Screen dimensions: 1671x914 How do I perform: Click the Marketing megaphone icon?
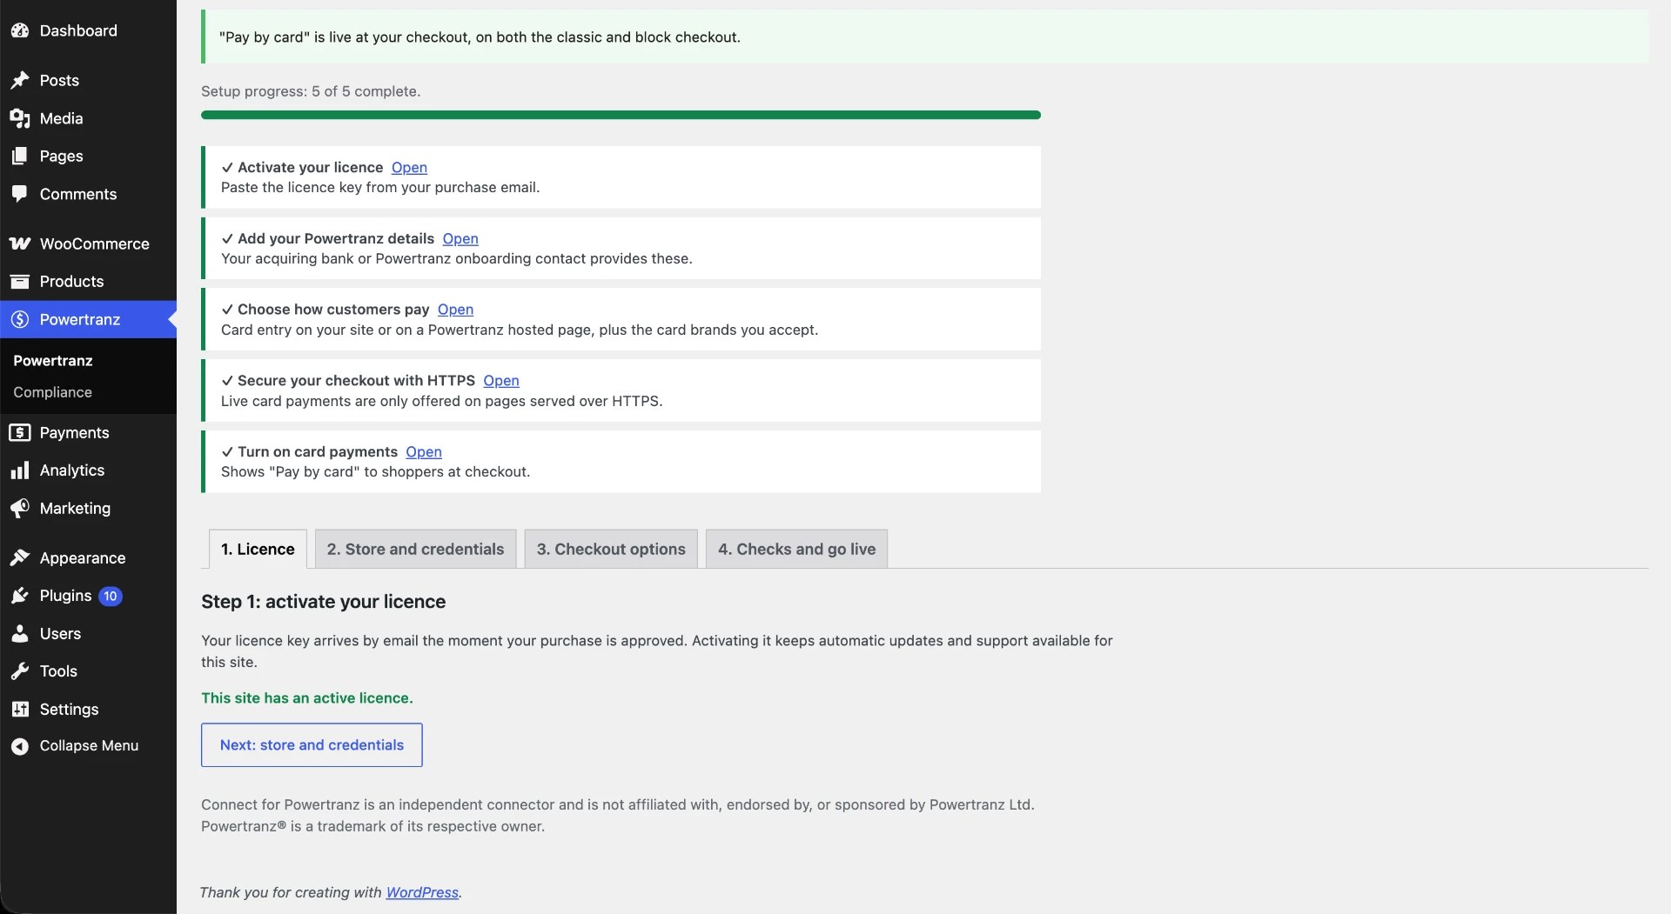coord(20,508)
